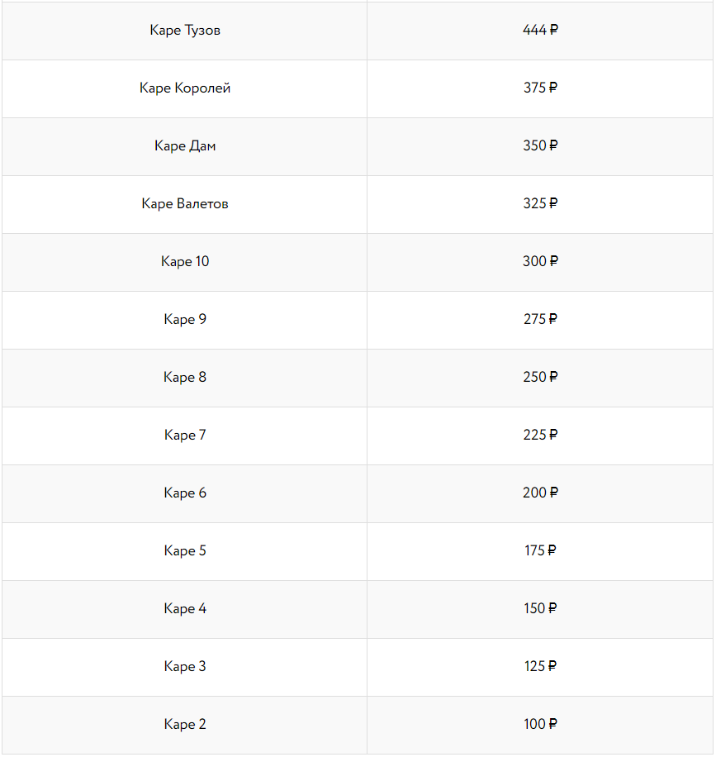Click the "Каре Тузов" cell
This screenshot has width=716, height=757.
[185, 31]
